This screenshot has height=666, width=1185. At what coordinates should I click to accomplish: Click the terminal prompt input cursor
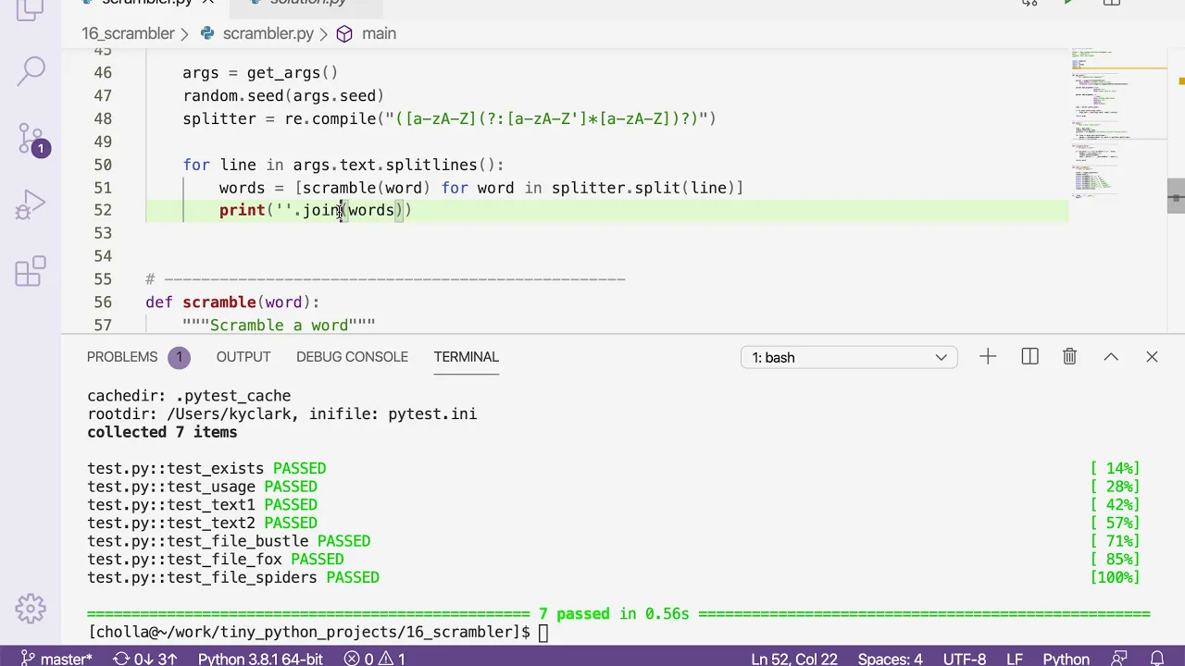point(543,633)
